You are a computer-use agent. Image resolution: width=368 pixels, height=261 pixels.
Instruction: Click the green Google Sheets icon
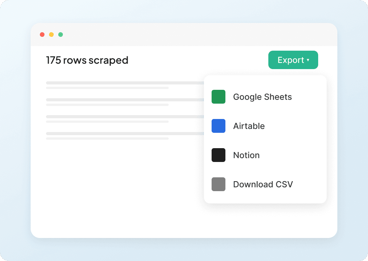coord(219,97)
